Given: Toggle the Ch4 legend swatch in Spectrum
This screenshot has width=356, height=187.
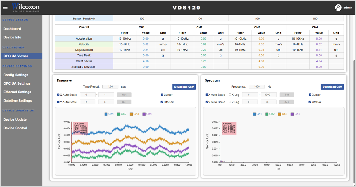Looking at the screenshot, I should point(292,114).
